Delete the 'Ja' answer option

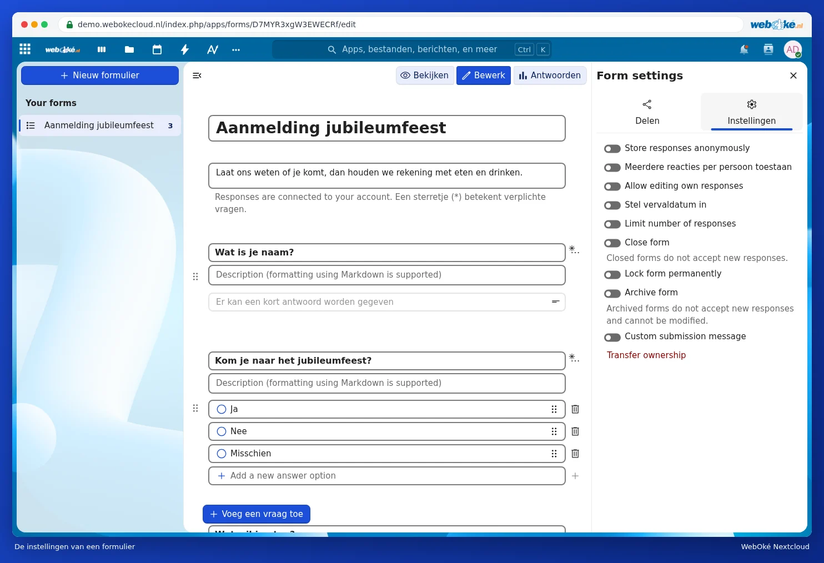[x=575, y=409]
